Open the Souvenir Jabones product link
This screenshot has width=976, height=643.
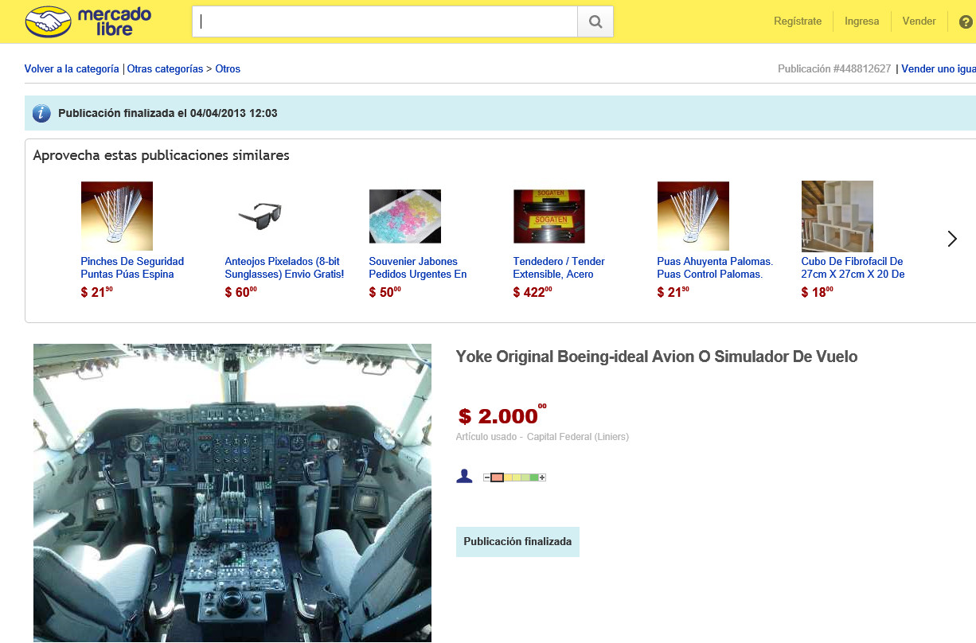point(418,267)
